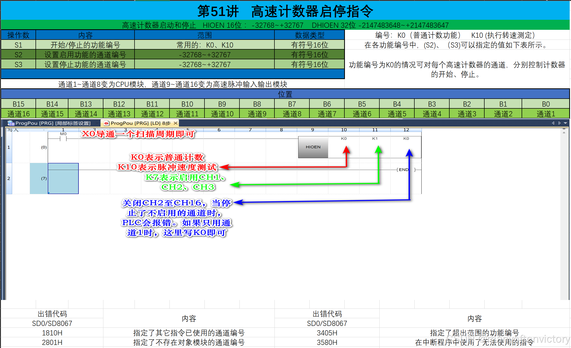Select the 操作数 header cell
This screenshot has width=571, height=348.
tap(18, 35)
